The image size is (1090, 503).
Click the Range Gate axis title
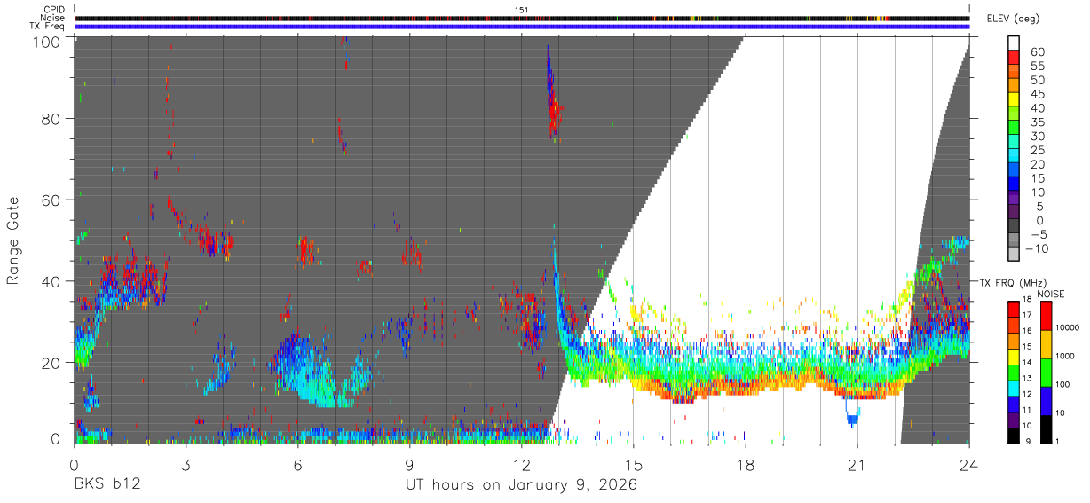pos(13,242)
